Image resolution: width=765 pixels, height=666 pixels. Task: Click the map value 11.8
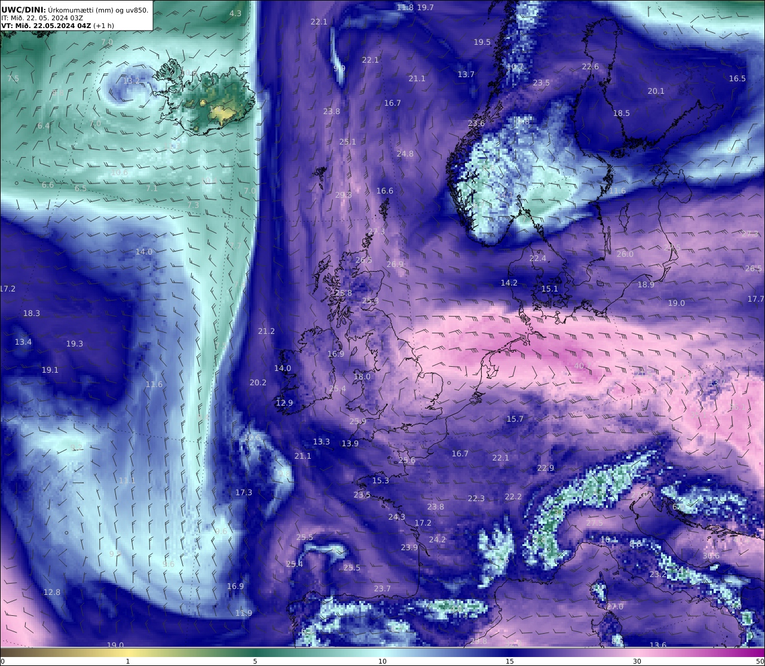405,7
